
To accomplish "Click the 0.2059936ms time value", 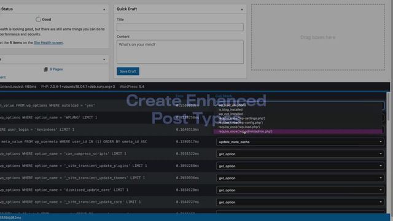I will click(187, 177).
